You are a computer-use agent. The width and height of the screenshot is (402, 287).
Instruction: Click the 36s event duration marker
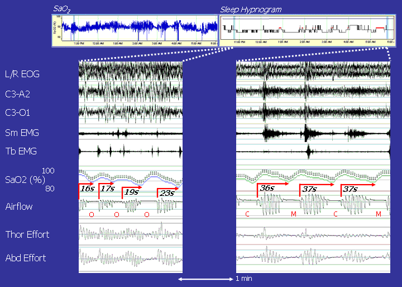[x=267, y=188]
